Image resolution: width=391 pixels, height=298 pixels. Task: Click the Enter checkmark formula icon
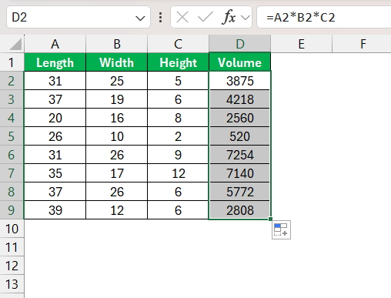pos(205,18)
